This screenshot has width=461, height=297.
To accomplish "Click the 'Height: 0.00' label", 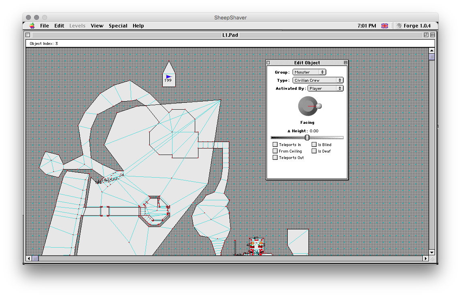I will (x=303, y=131).
